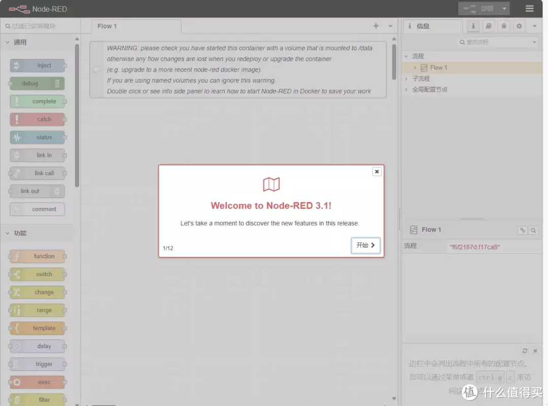Click the link icon beside Flow 1 details
The width and height of the screenshot is (548, 406).
coord(523,230)
